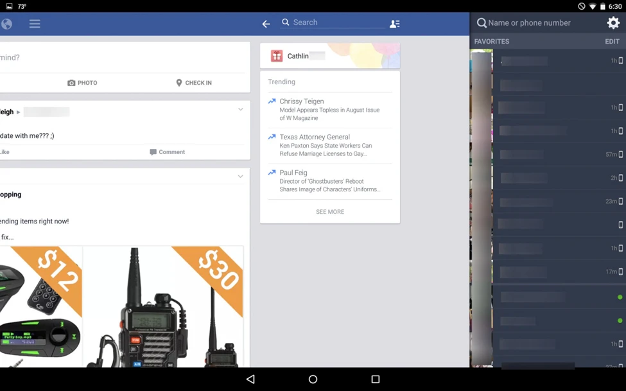Tap the back arrow beside the search bar
This screenshot has width=626, height=391.
(x=266, y=23)
